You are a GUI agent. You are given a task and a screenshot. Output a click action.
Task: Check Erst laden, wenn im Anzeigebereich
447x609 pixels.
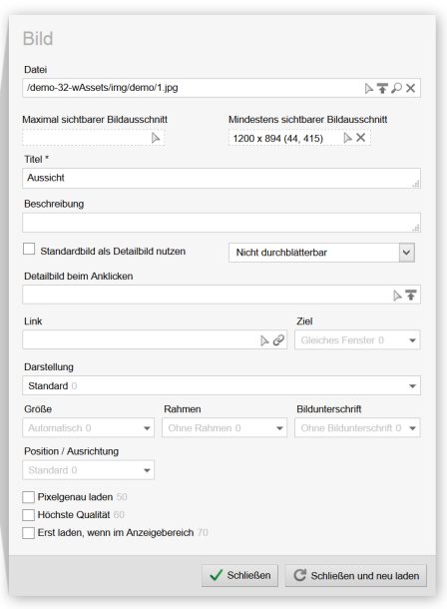28,533
